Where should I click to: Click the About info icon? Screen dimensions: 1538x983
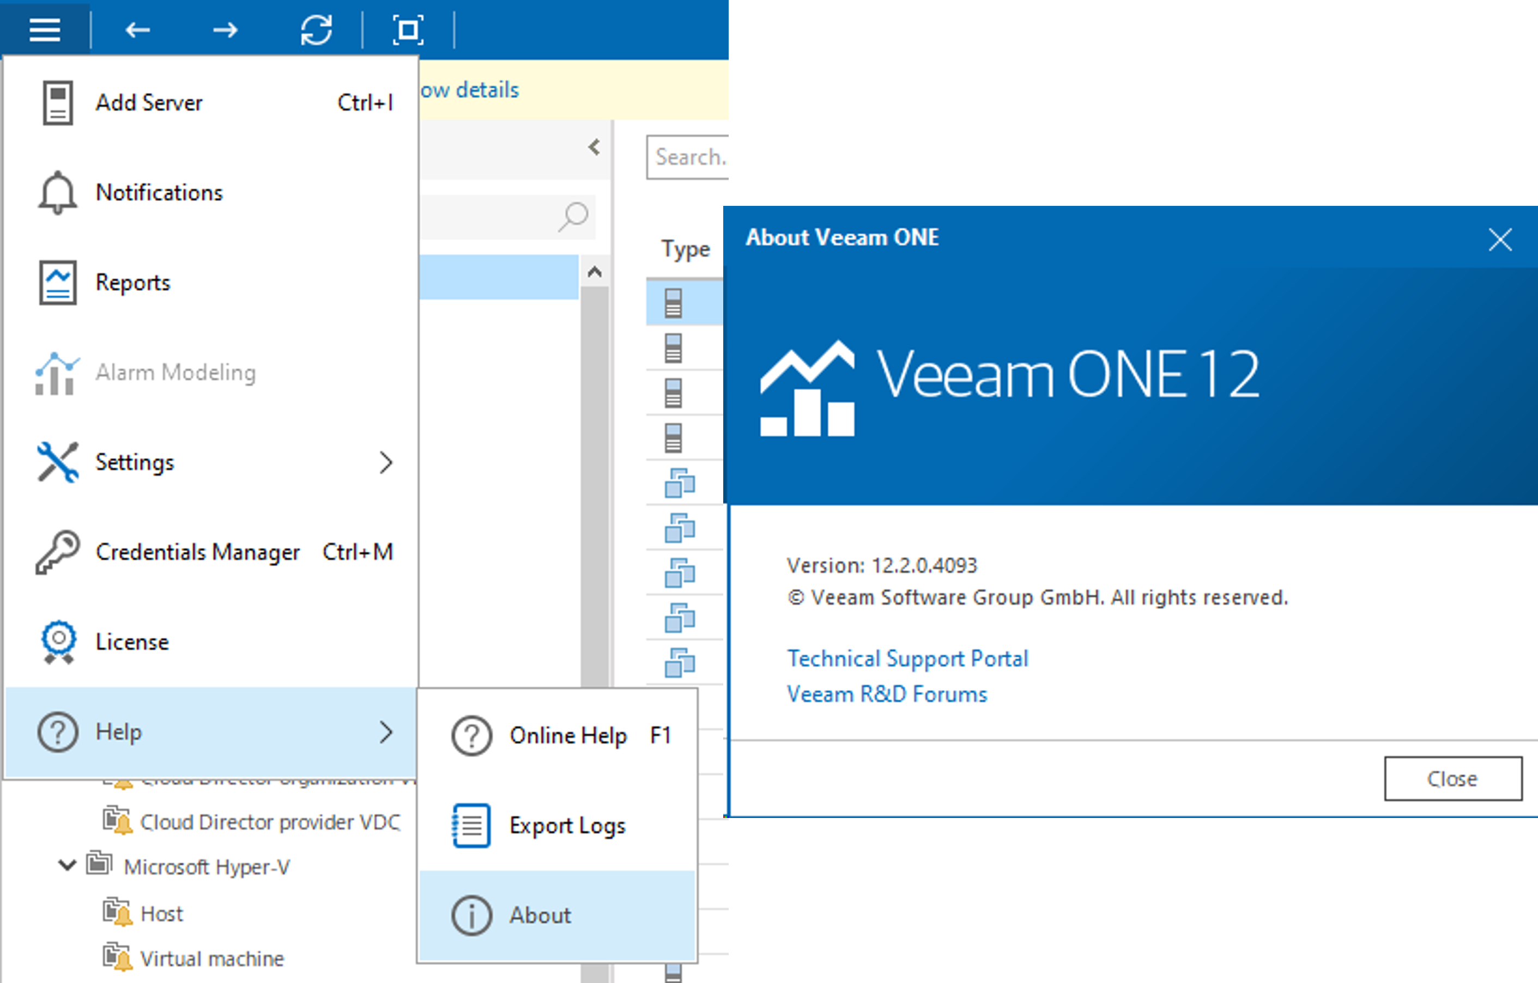[x=471, y=915]
